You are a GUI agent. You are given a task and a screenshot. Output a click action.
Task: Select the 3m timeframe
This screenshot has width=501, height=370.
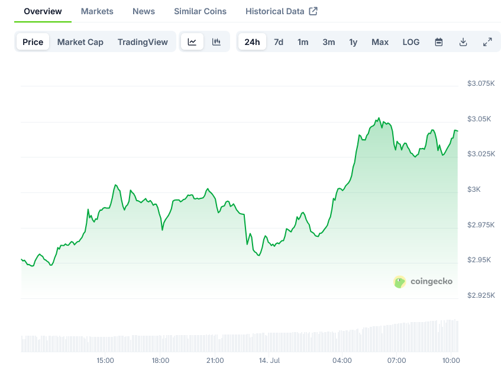coord(329,41)
